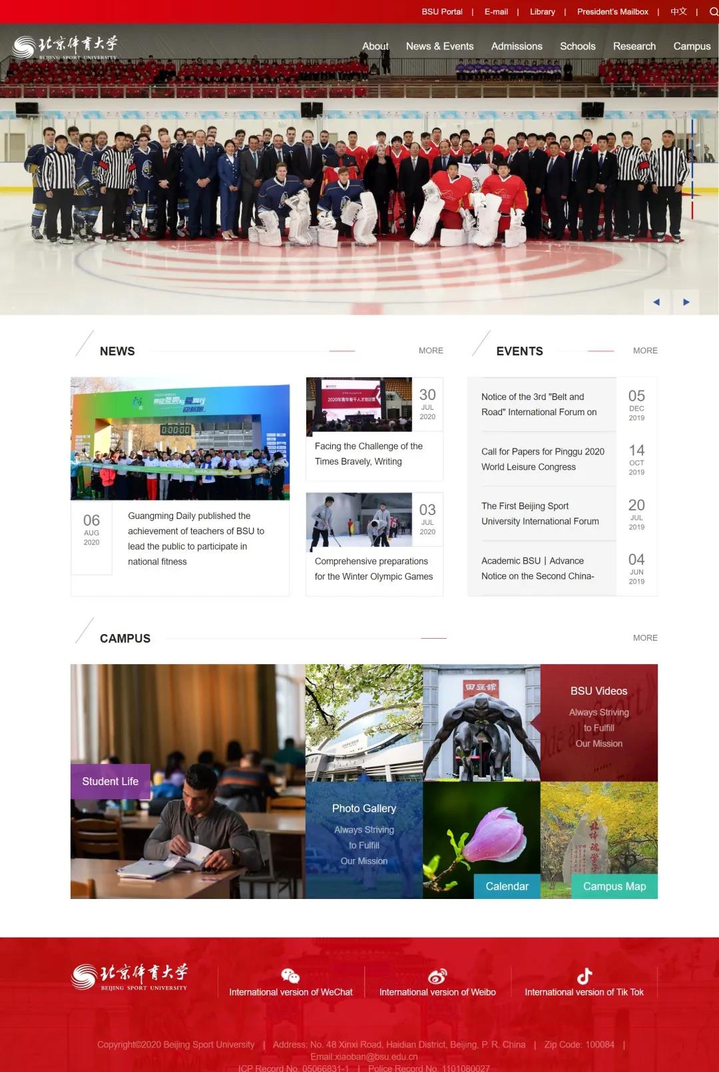719x1072 pixels.
Task: Open the Admissions menu
Action: (x=517, y=46)
